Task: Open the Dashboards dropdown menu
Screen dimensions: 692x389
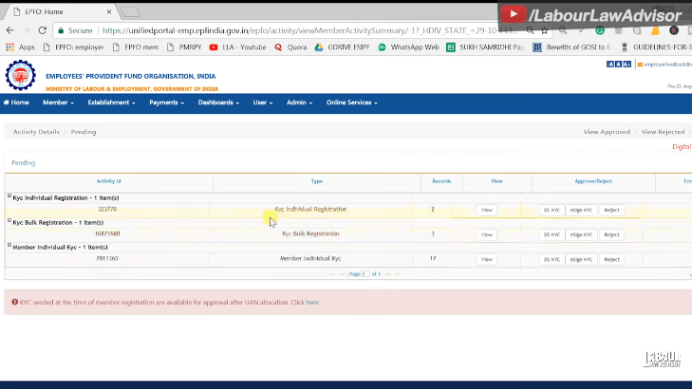Action: (218, 102)
